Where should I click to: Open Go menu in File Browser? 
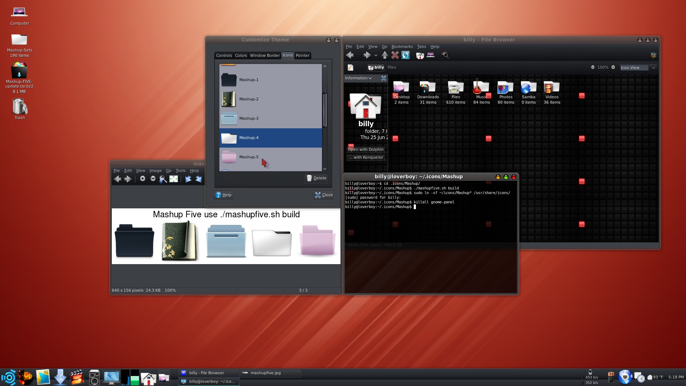pyautogui.click(x=384, y=47)
